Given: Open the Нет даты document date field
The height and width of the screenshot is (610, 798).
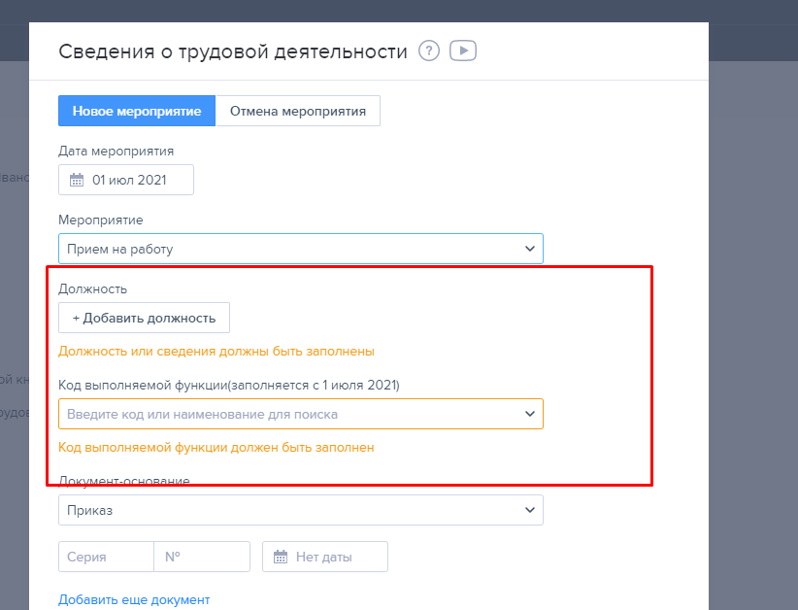Looking at the screenshot, I should (325, 557).
